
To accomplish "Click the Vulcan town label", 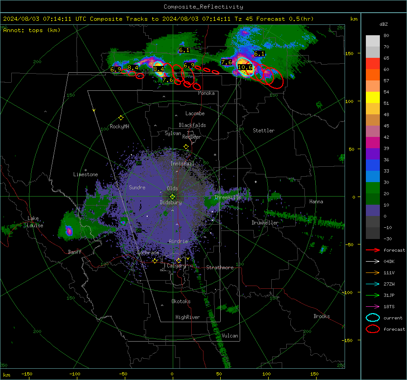I will coord(230,336).
